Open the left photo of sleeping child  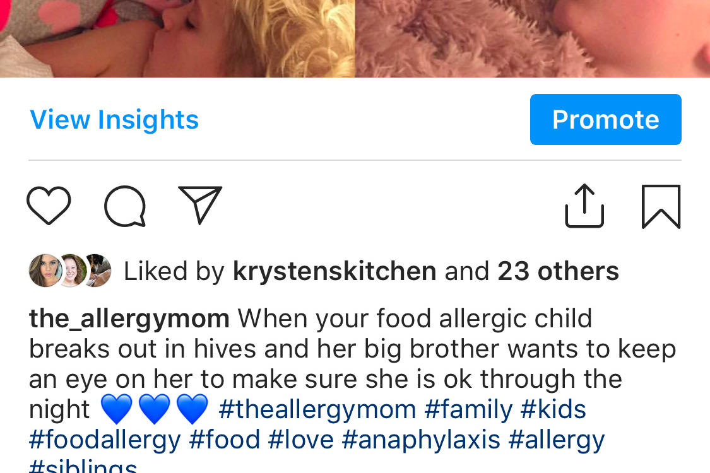tap(177, 38)
